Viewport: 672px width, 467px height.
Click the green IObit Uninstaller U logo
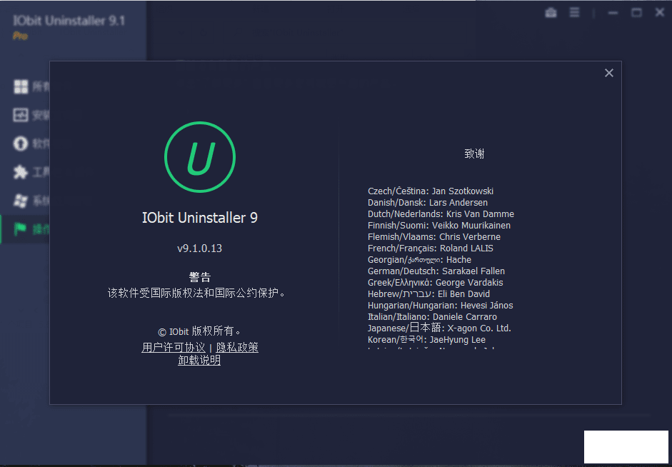pyautogui.click(x=200, y=157)
